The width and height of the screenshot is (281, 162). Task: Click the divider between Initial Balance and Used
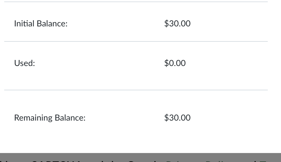pos(136,41)
